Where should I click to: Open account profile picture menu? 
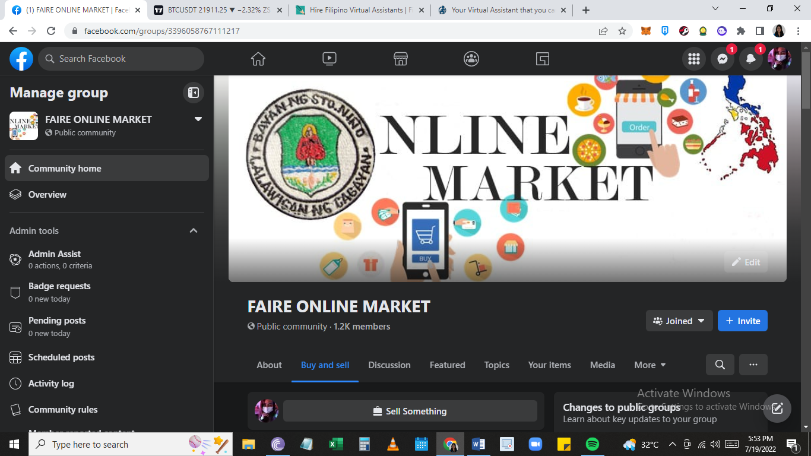pos(780,59)
